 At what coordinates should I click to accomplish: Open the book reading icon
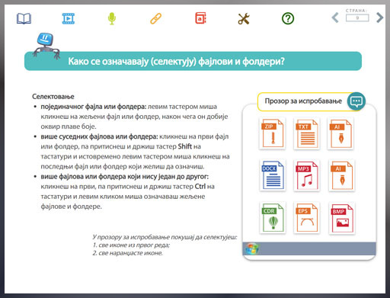(24, 18)
